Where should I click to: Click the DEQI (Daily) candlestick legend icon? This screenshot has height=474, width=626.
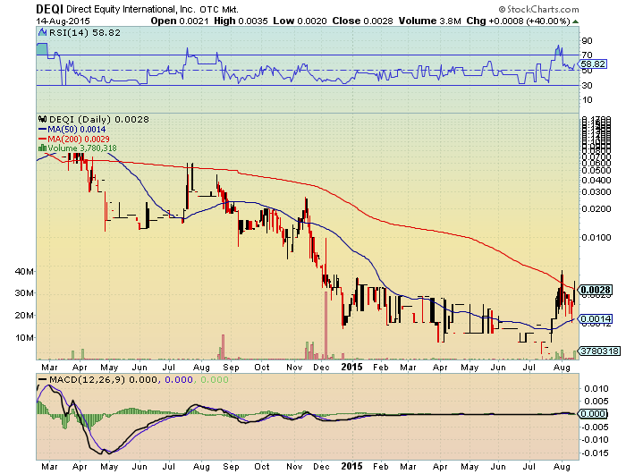click(x=42, y=119)
